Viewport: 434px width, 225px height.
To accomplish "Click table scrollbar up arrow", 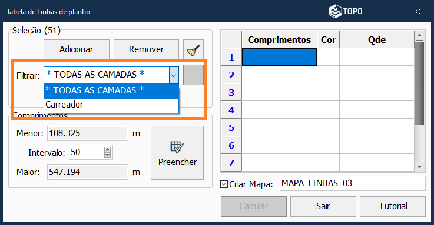I will coord(420,35).
